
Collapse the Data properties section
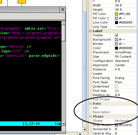pos(90,104)
